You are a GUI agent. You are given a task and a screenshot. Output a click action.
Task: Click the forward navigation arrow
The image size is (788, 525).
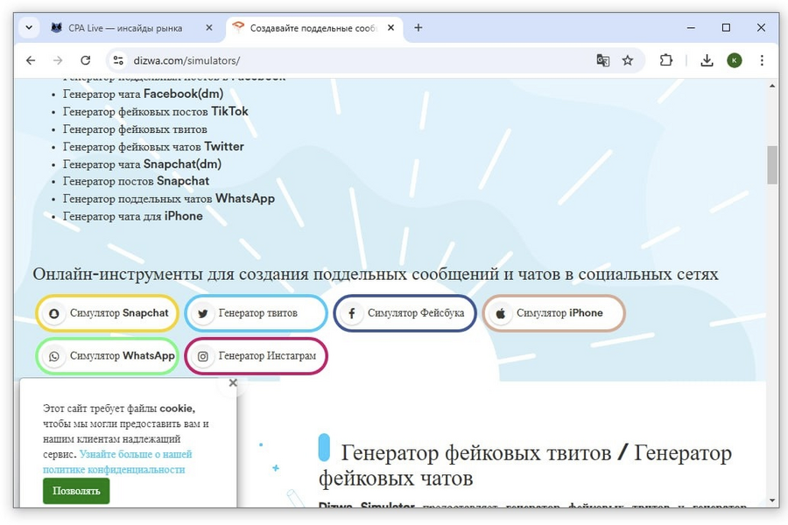[x=58, y=60]
